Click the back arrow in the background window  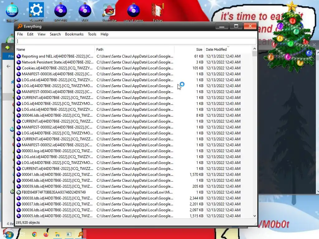tap(8, 66)
